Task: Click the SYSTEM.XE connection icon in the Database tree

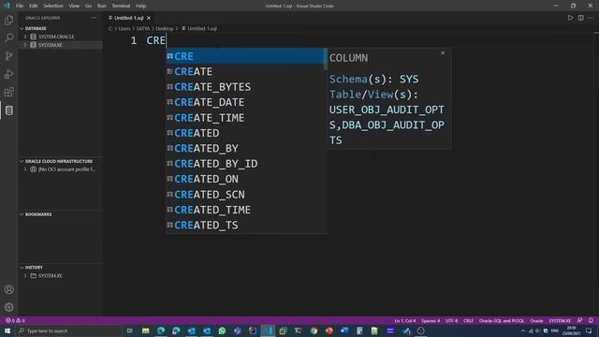Action: [x=34, y=45]
